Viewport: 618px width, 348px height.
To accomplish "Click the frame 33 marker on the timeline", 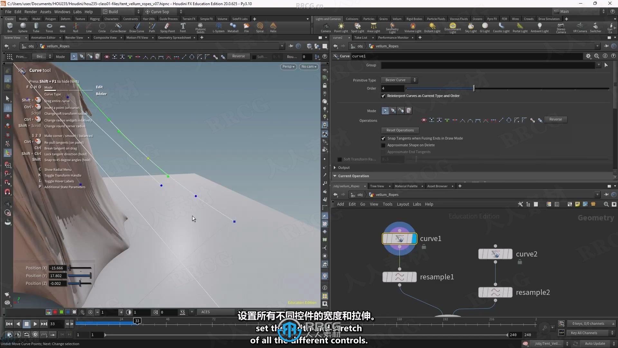I will (x=137, y=321).
